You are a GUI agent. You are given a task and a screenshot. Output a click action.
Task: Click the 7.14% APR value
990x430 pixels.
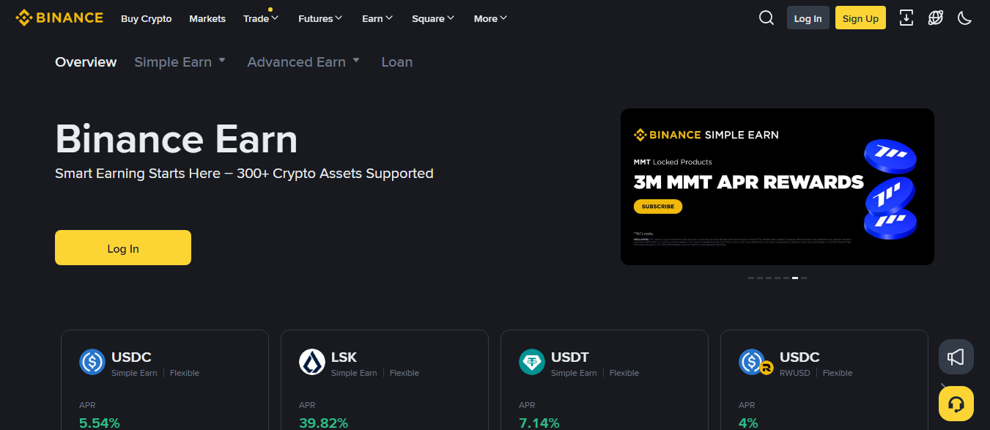coord(539,423)
